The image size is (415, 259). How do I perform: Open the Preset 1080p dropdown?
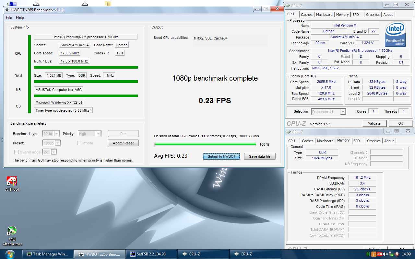(x=52, y=143)
